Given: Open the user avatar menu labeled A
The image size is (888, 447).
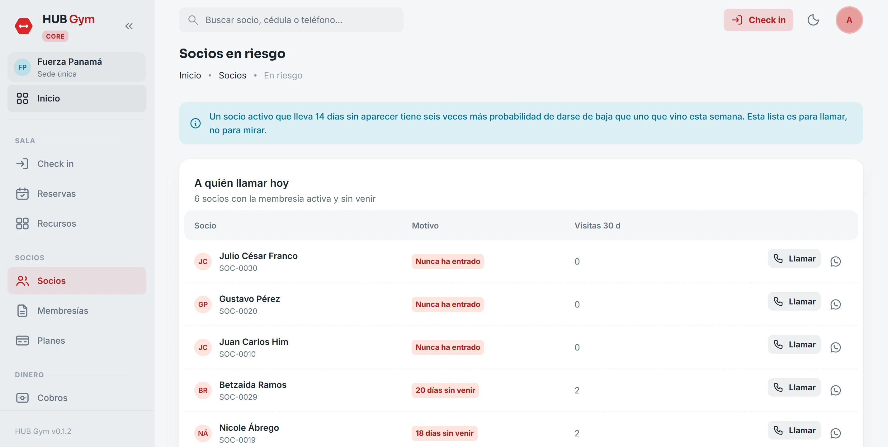Looking at the screenshot, I should pos(849,20).
